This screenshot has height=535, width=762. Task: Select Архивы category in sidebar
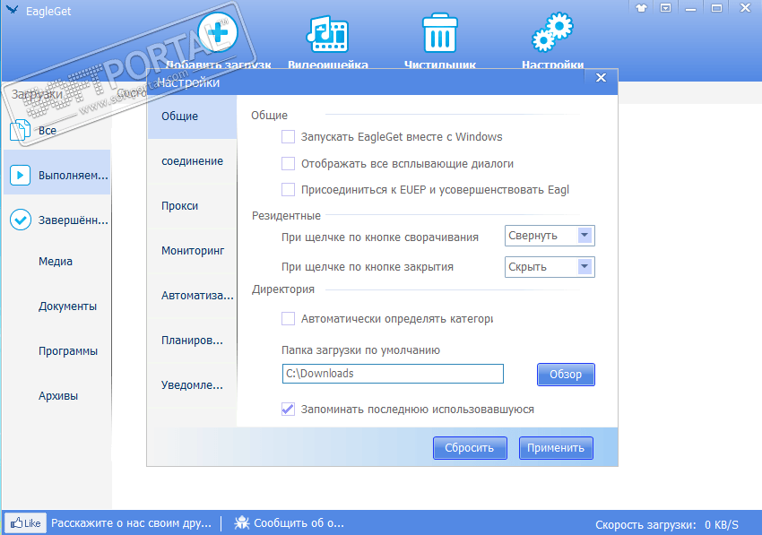pos(58,395)
